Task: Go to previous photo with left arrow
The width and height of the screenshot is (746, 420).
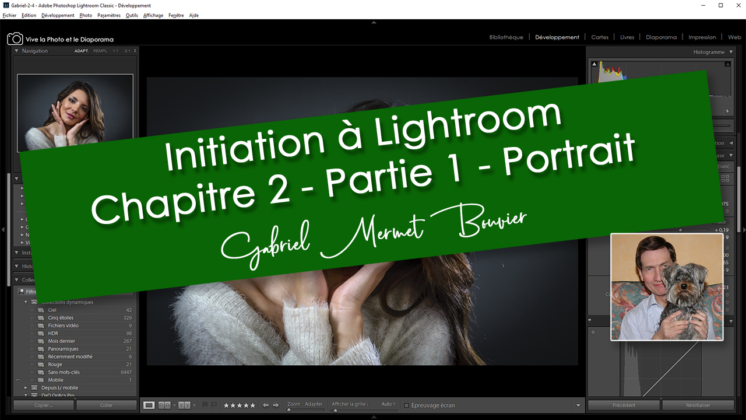Action: (x=266, y=405)
